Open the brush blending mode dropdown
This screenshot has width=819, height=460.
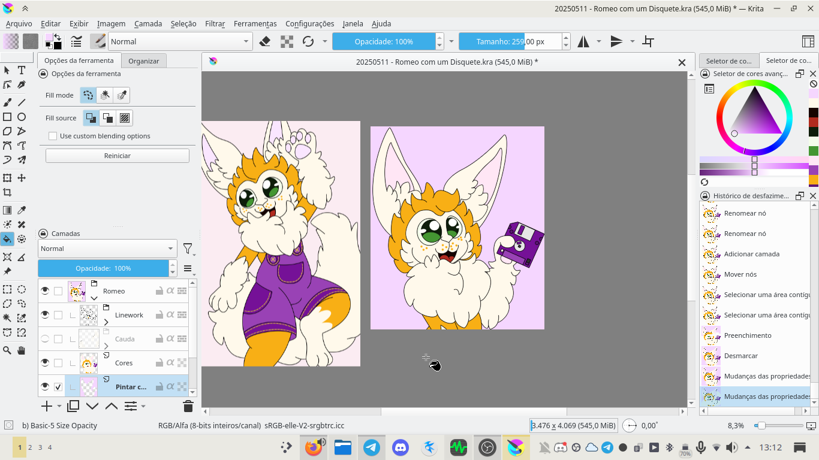pyautogui.click(x=179, y=41)
